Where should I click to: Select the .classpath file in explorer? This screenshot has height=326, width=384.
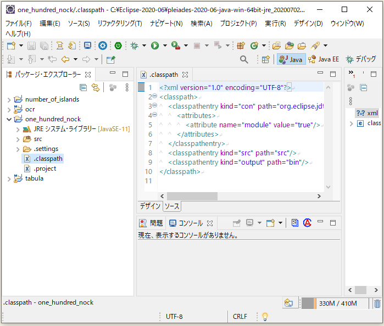tap(43, 159)
